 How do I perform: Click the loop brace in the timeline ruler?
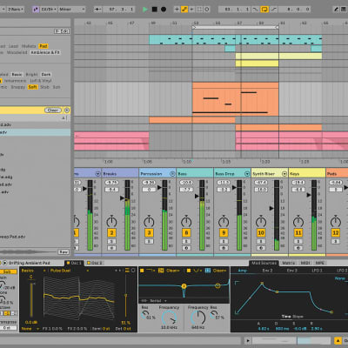pos(235,27)
